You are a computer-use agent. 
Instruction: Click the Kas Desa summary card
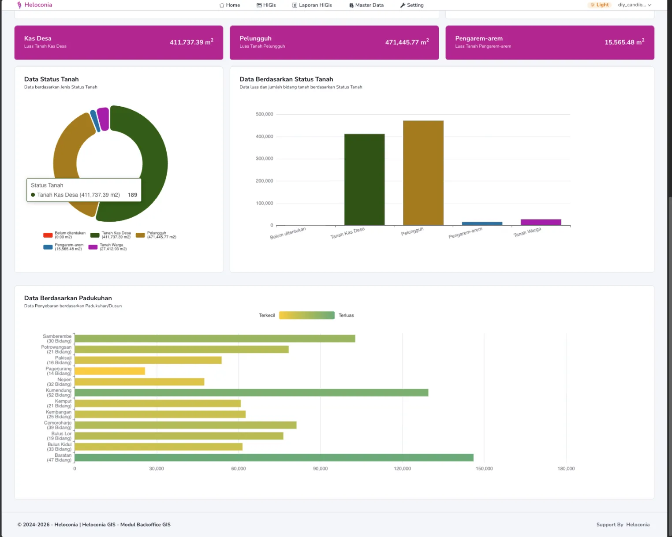(119, 42)
